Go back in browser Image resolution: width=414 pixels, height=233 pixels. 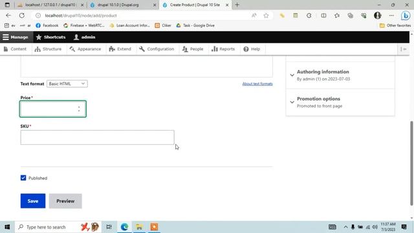point(8,16)
